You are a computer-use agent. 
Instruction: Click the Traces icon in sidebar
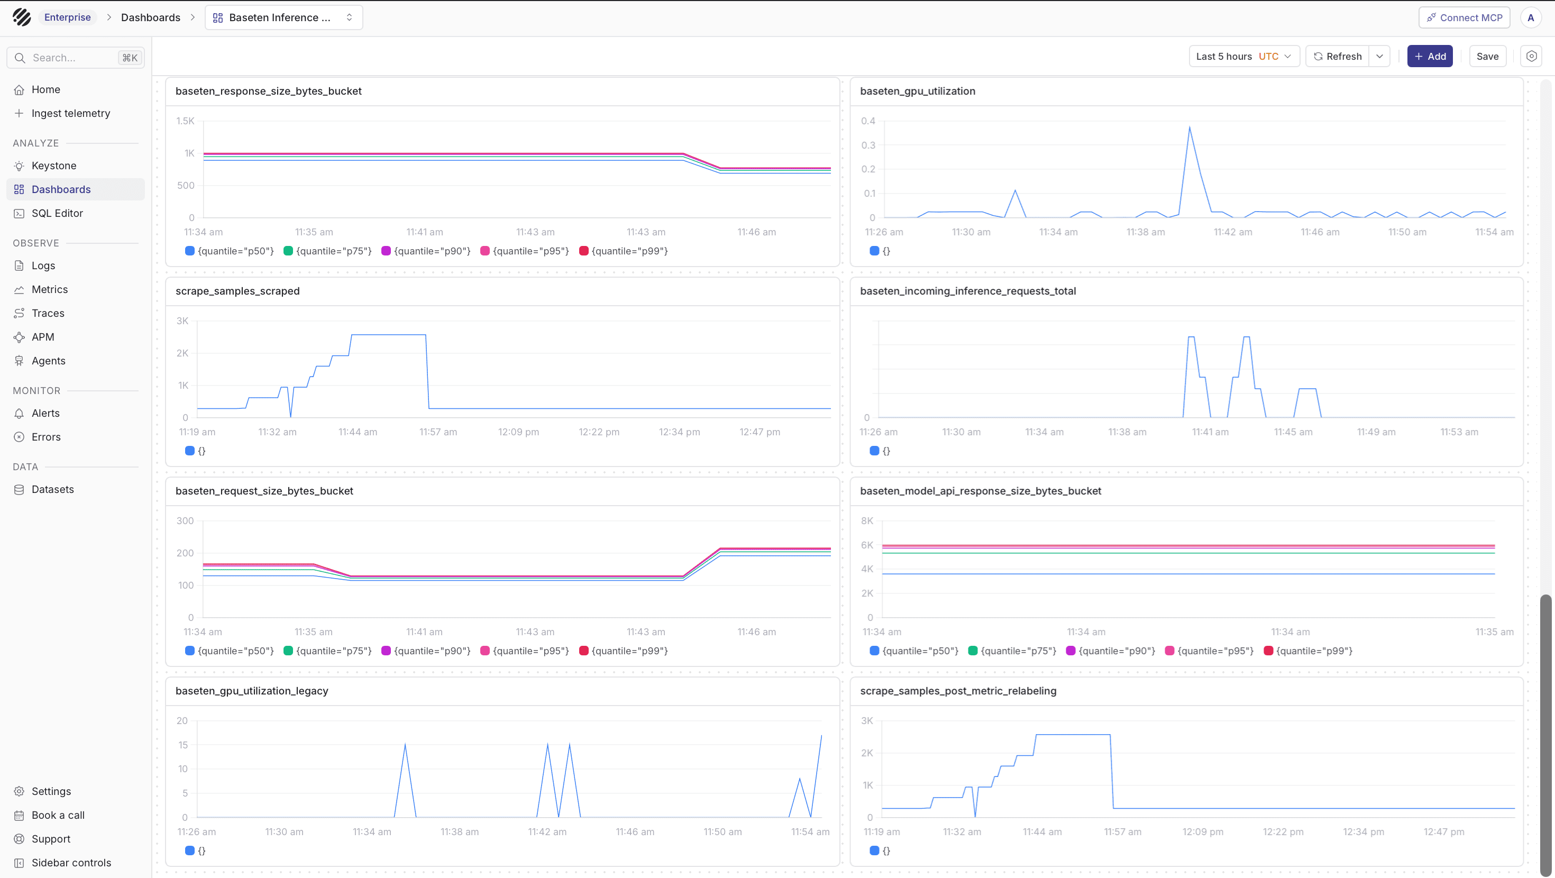[20, 313]
